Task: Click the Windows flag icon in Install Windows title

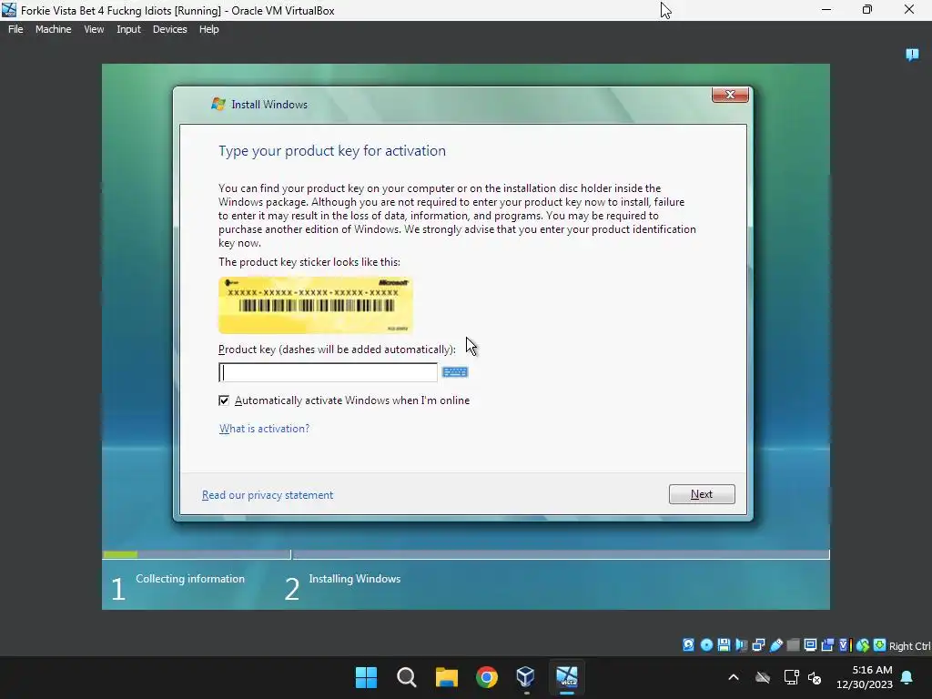Action: click(218, 104)
